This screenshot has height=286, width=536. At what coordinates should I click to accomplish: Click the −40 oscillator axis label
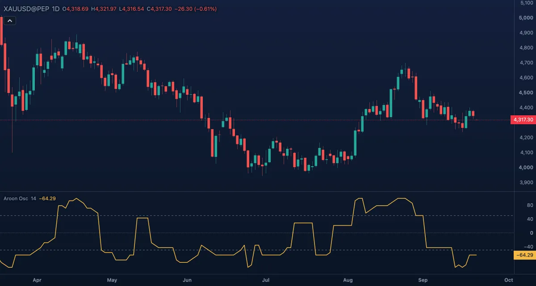point(528,247)
